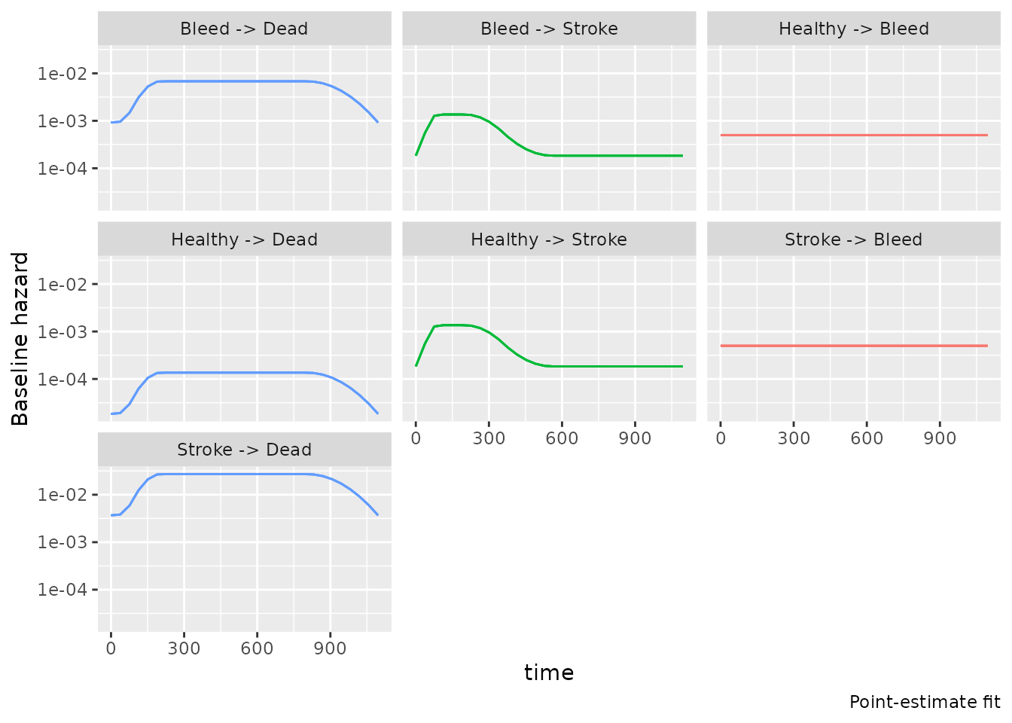Click the "Bleed -> Stroke" facet header
This screenshot has height=723, width=1012.
tap(549, 29)
